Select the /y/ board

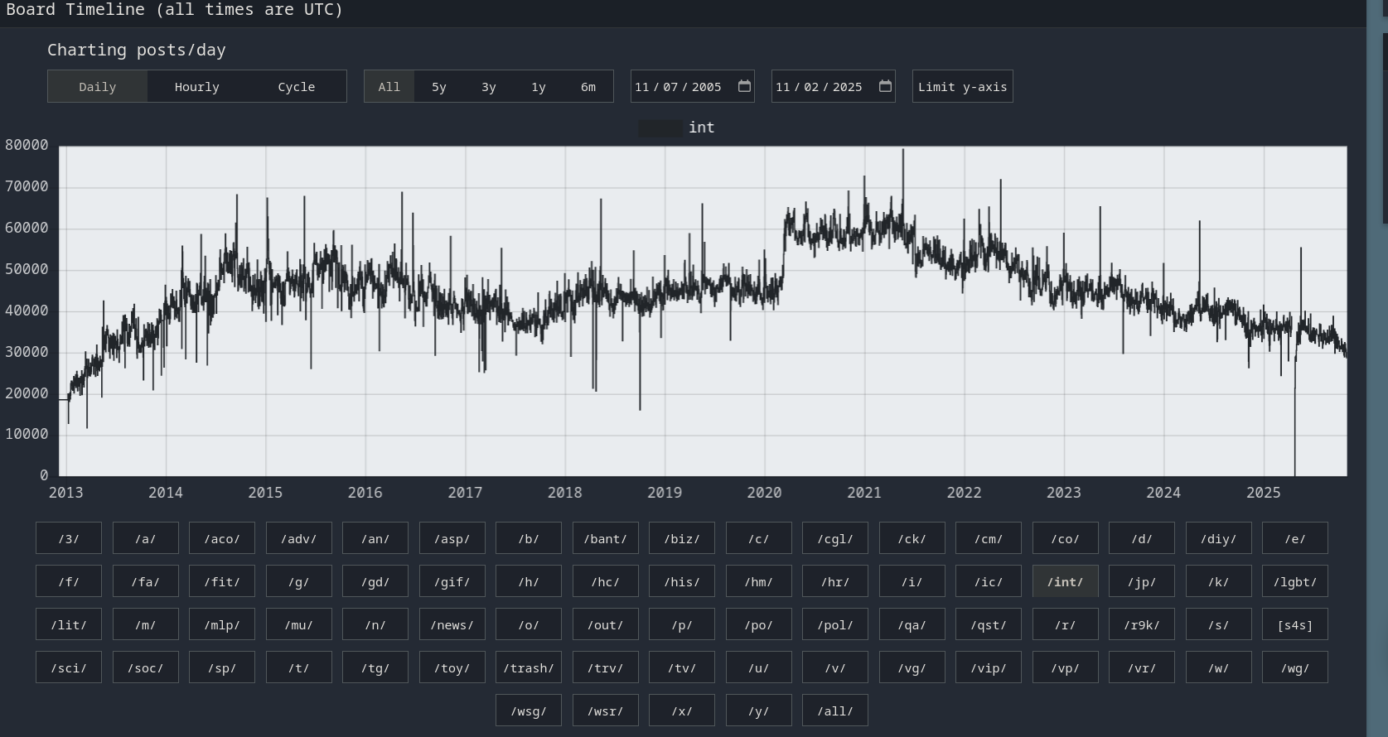click(x=759, y=711)
